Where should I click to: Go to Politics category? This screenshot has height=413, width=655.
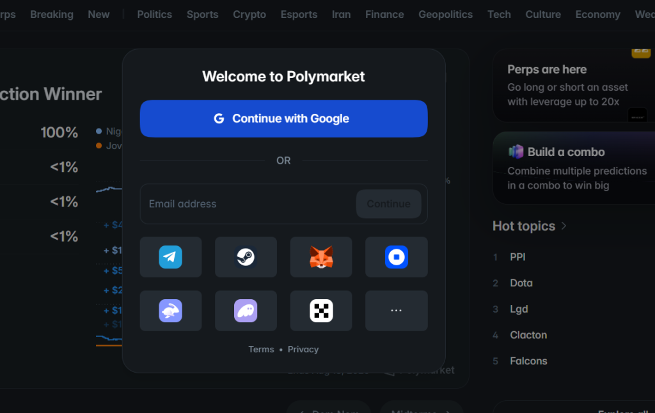(155, 15)
